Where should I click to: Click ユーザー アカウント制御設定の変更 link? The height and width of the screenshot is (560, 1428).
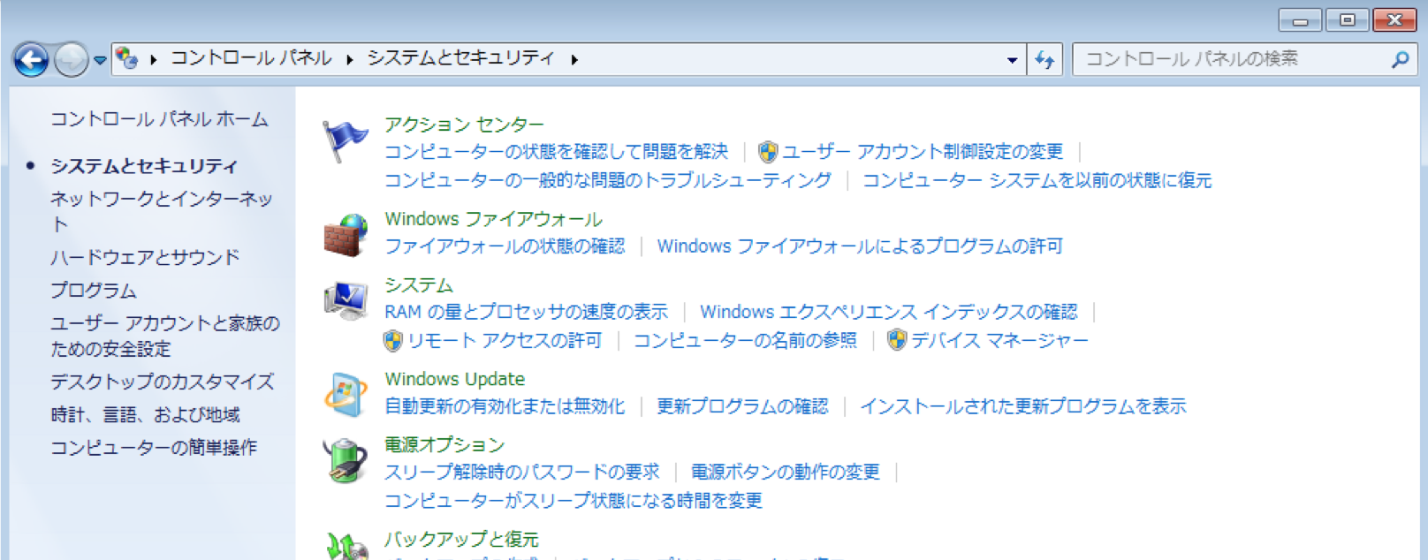pyautogui.click(x=922, y=152)
